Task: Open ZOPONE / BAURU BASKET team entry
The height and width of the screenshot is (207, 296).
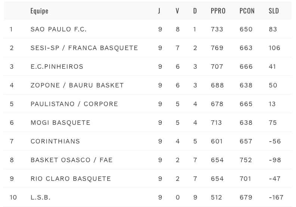Action: tap(77, 85)
